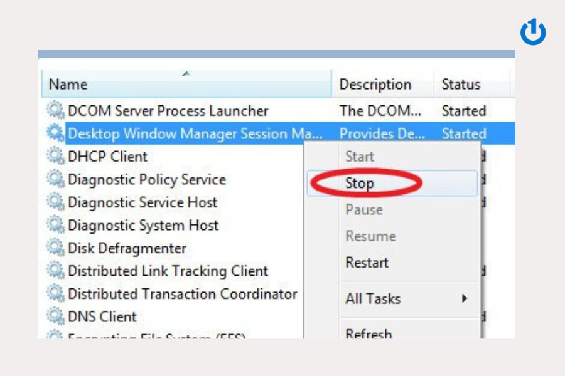
Task: Click the gear icon beside DCOM Server Process Launcher
Action: pos(55,111)
